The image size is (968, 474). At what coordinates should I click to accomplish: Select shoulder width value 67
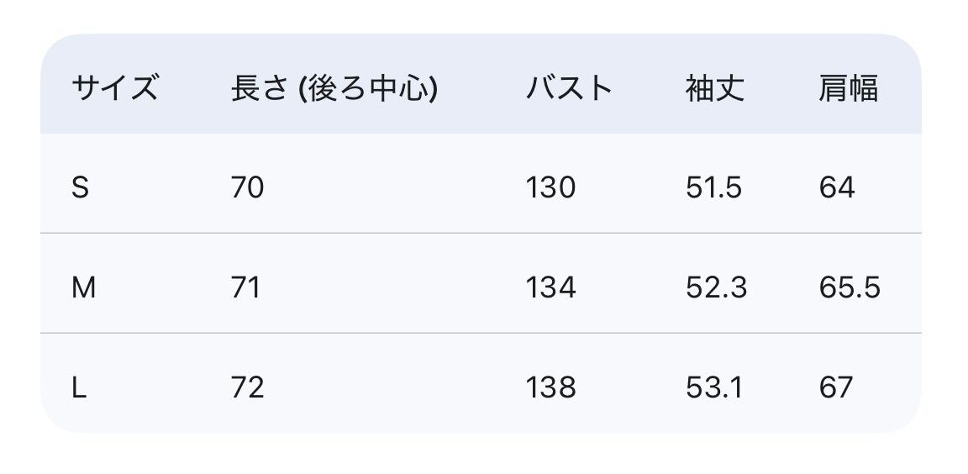[x=836, y=387]
